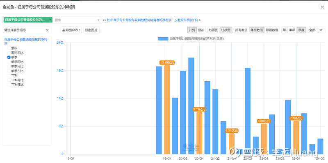This screenshot has width=328, height=163.
Task: Click the 24-Q3 axis label
Action: click(320, 159)
